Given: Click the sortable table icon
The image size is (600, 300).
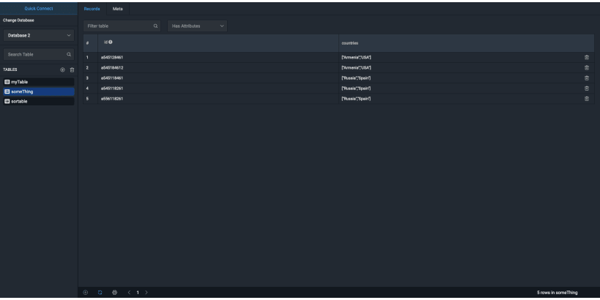Looking at the screenshot, I should point(7,101).
